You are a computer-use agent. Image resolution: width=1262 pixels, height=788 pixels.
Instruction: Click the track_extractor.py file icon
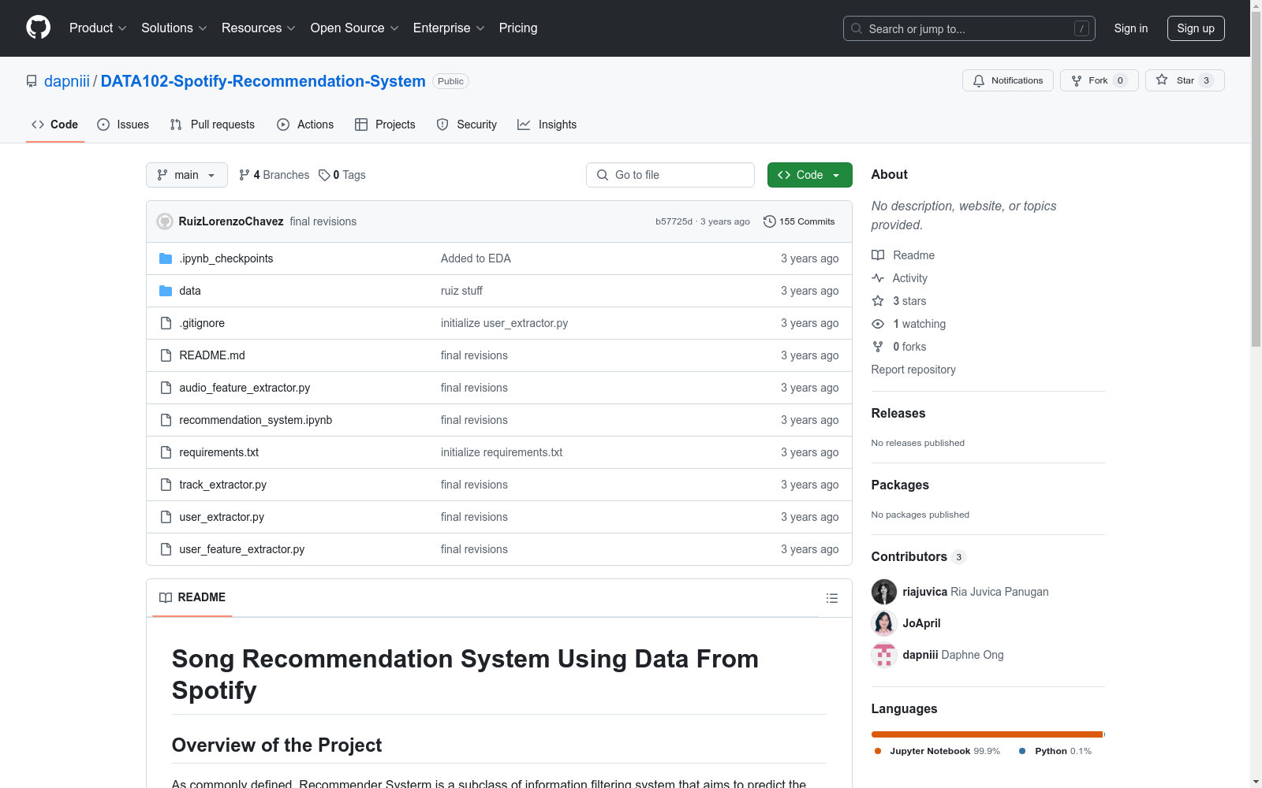pos(166,485)
